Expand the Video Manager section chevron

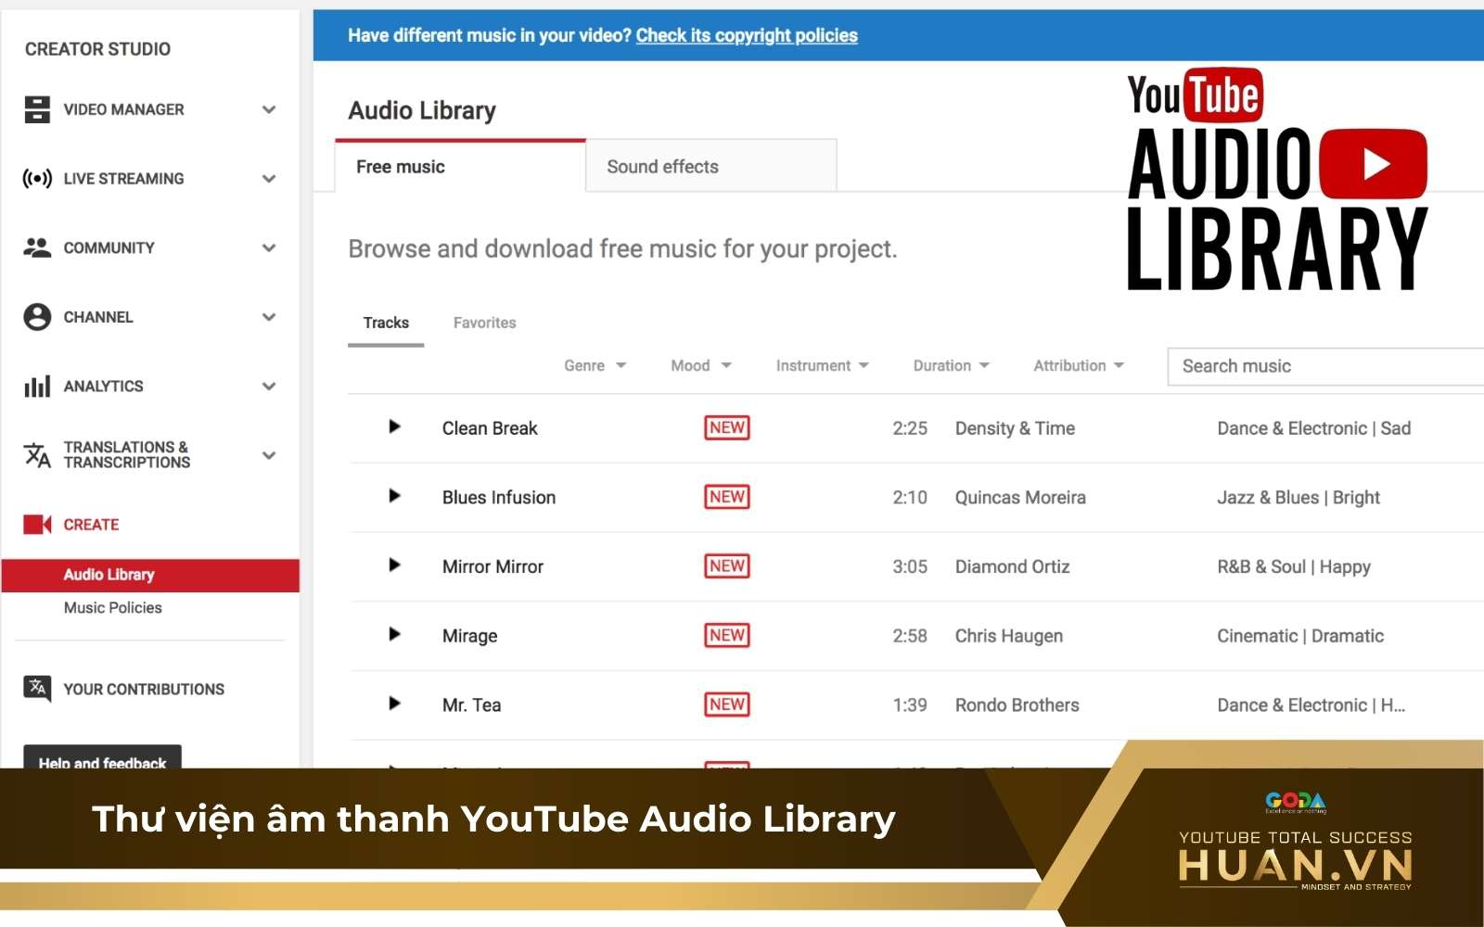click(x=269, y=109)
